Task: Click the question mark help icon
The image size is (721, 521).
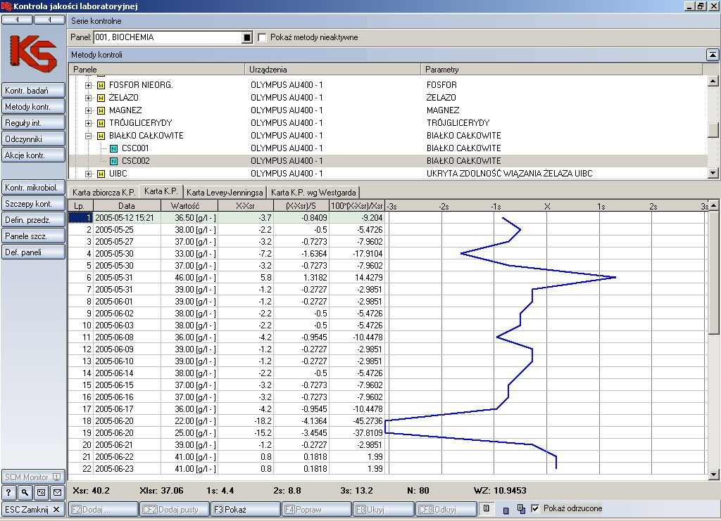Action: (x=10, y=493)
